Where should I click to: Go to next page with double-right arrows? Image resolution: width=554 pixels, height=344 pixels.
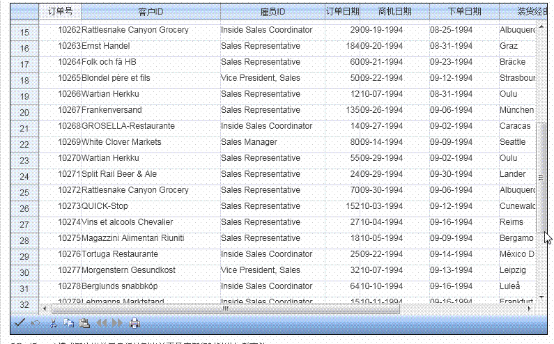pos(117,323)
